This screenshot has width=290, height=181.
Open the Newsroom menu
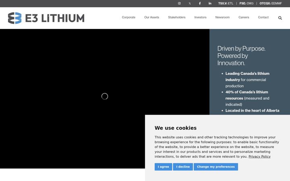click(x=222, y=17)
